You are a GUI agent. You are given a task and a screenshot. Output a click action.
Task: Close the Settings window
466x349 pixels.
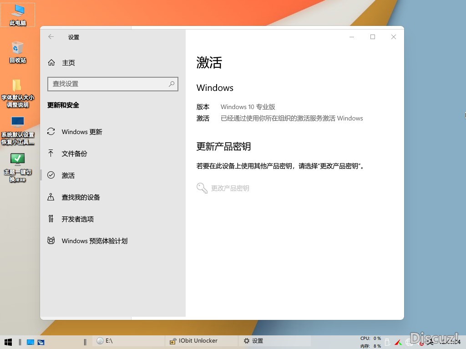(394, 37)
